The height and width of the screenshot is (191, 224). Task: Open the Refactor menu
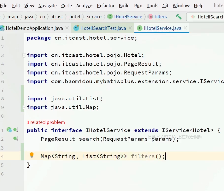coord(106,6)
